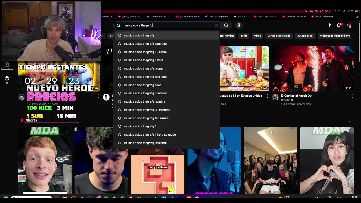Open the notifications bell
Screen dimensions: 361x203
339,25
